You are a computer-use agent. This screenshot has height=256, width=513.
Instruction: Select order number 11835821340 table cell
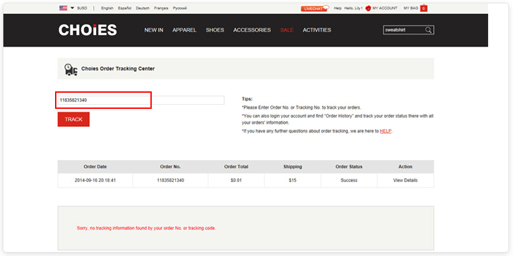click(171, 180)
